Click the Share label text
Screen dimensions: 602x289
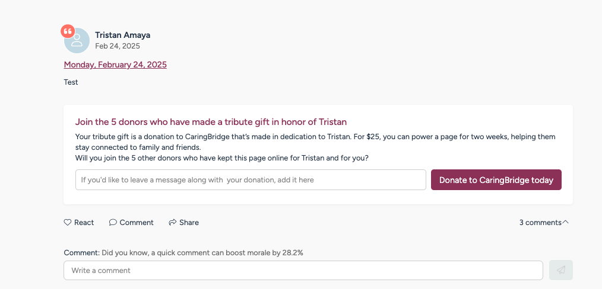click(189, 223)
